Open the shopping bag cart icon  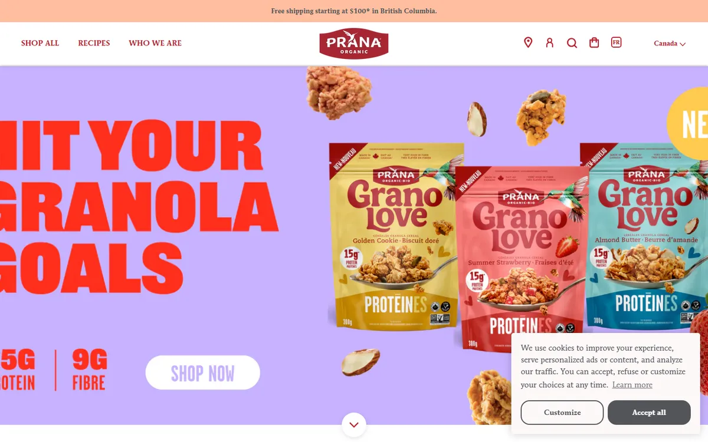click(594, 42)
